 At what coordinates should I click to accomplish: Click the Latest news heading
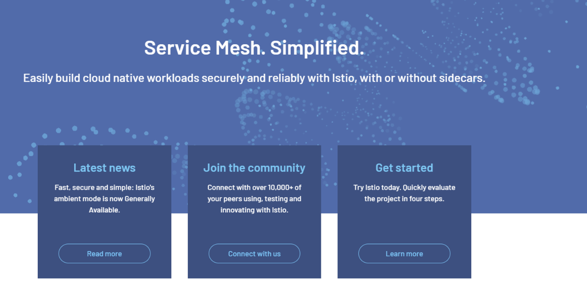pos(104,167)
